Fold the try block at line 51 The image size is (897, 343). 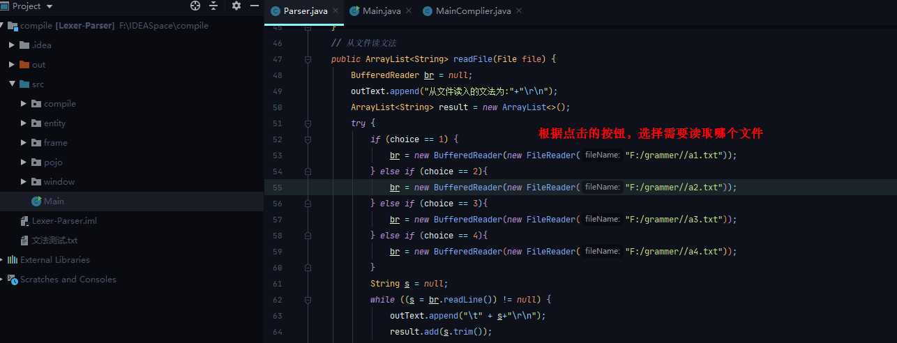(308, 123)
